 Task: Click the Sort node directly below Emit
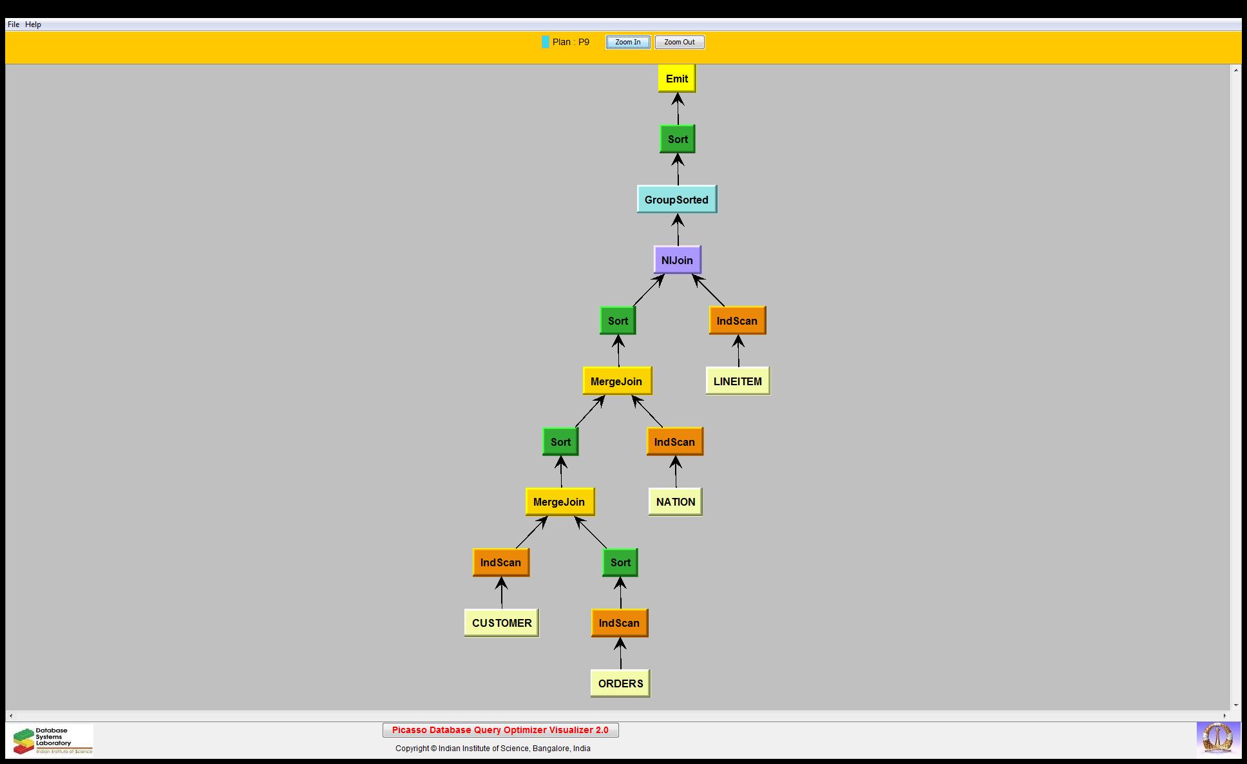677,139
